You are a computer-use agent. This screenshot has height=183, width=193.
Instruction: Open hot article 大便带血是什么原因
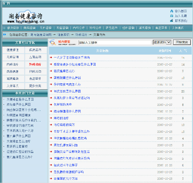20,99
